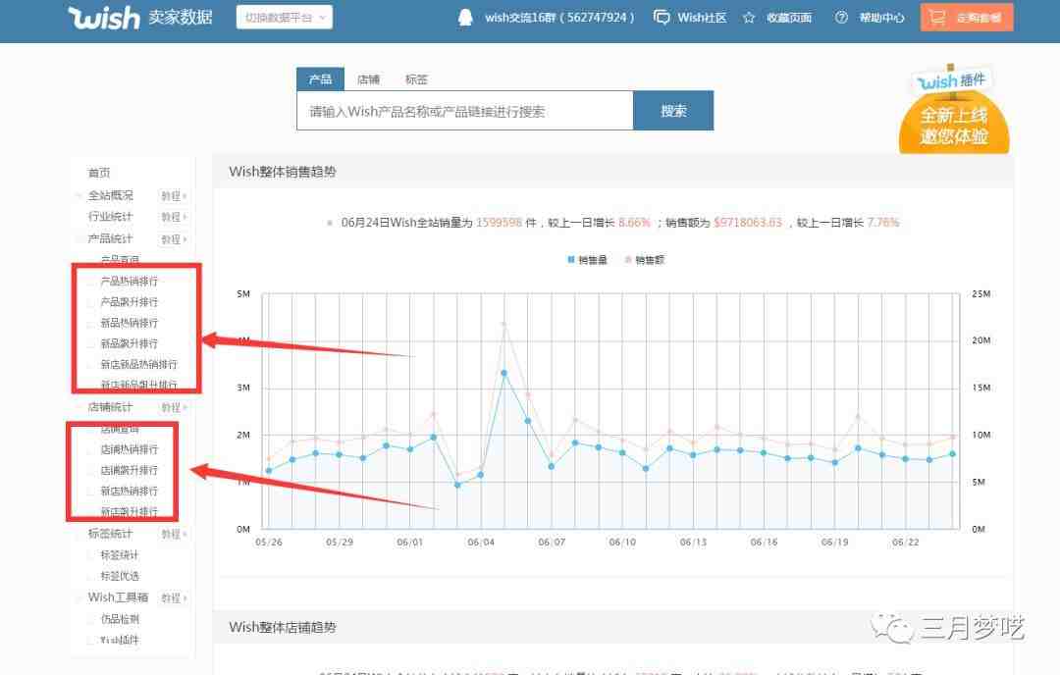
Task: Open 行业统计 in the sidebar
Action: click(110, 216)
